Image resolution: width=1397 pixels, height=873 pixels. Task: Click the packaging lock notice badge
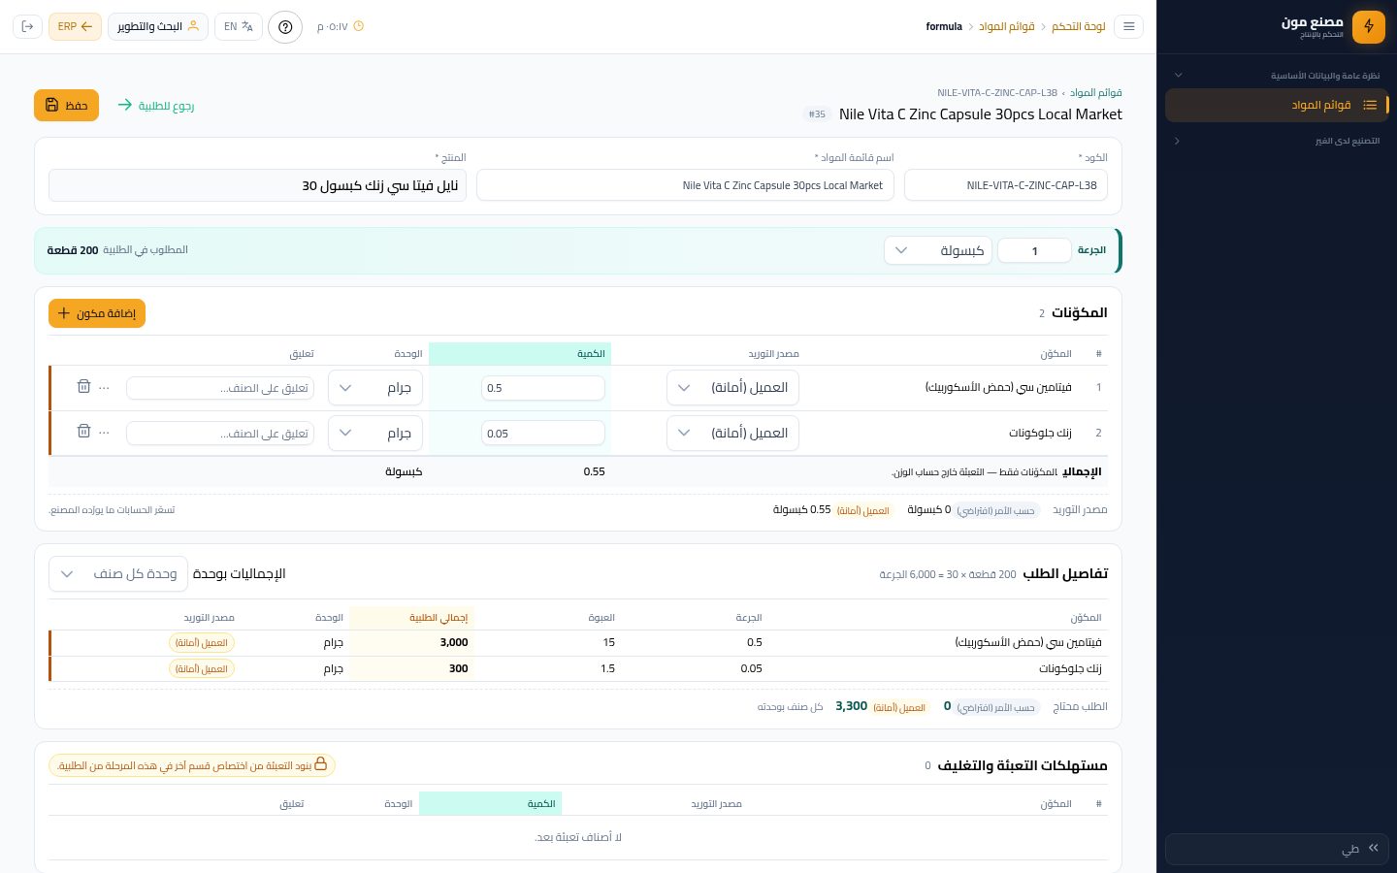click(192, 765)
